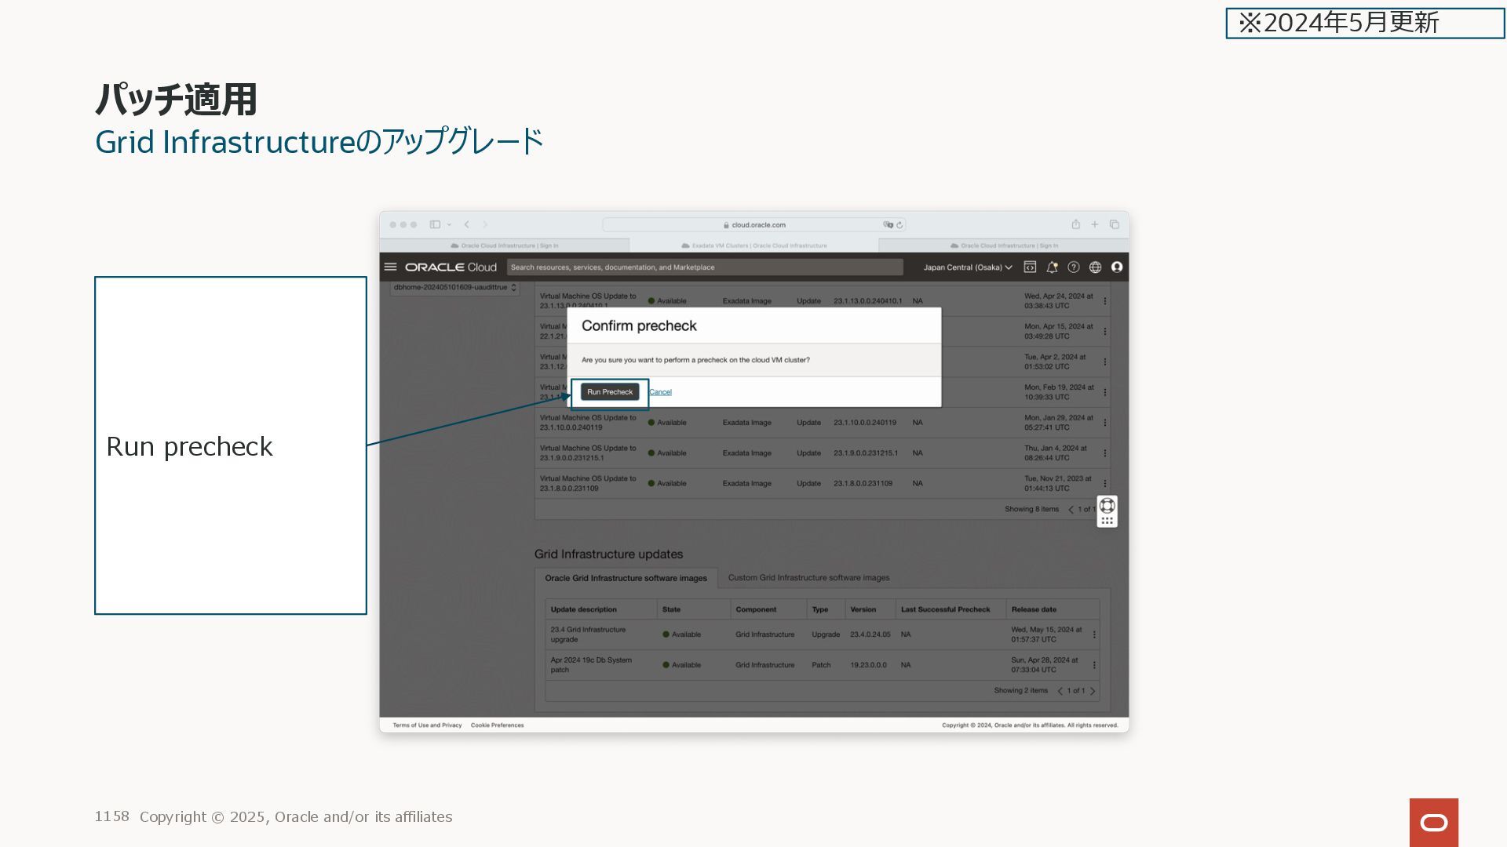1507x847 pixels.
Task: Open Cookie Preferences link in footer
Action: pyautogui.click(x=497, y=725)
